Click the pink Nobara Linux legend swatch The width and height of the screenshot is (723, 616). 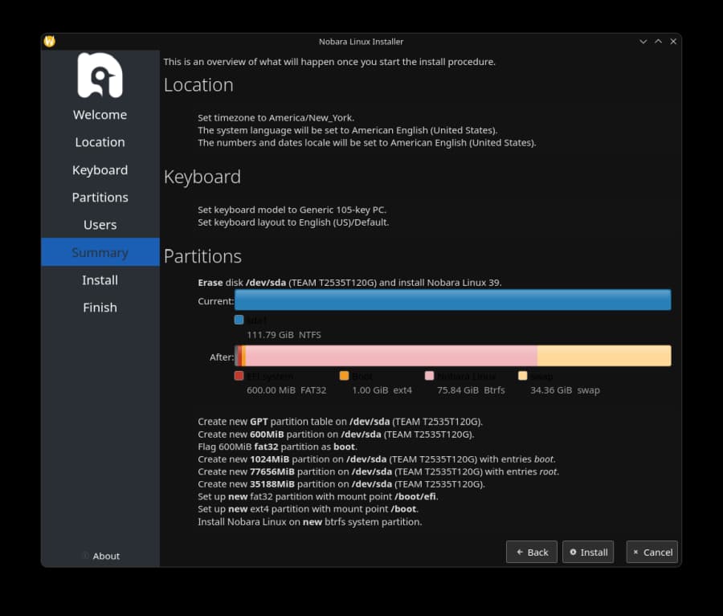pyautogui.click(x=429, y=376)
